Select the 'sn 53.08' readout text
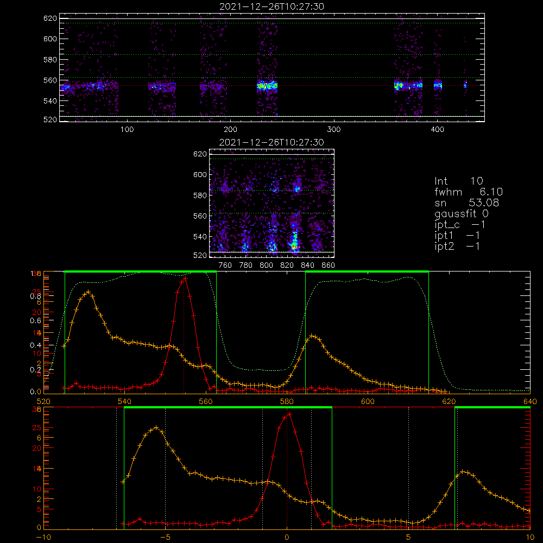 467,203
